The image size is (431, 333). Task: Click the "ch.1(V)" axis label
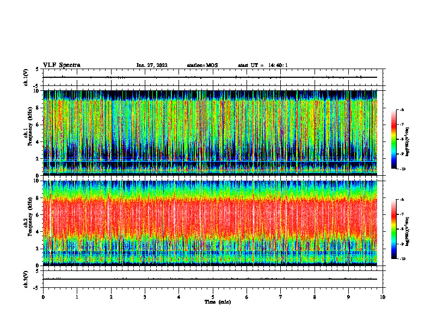tap(26, 77)
